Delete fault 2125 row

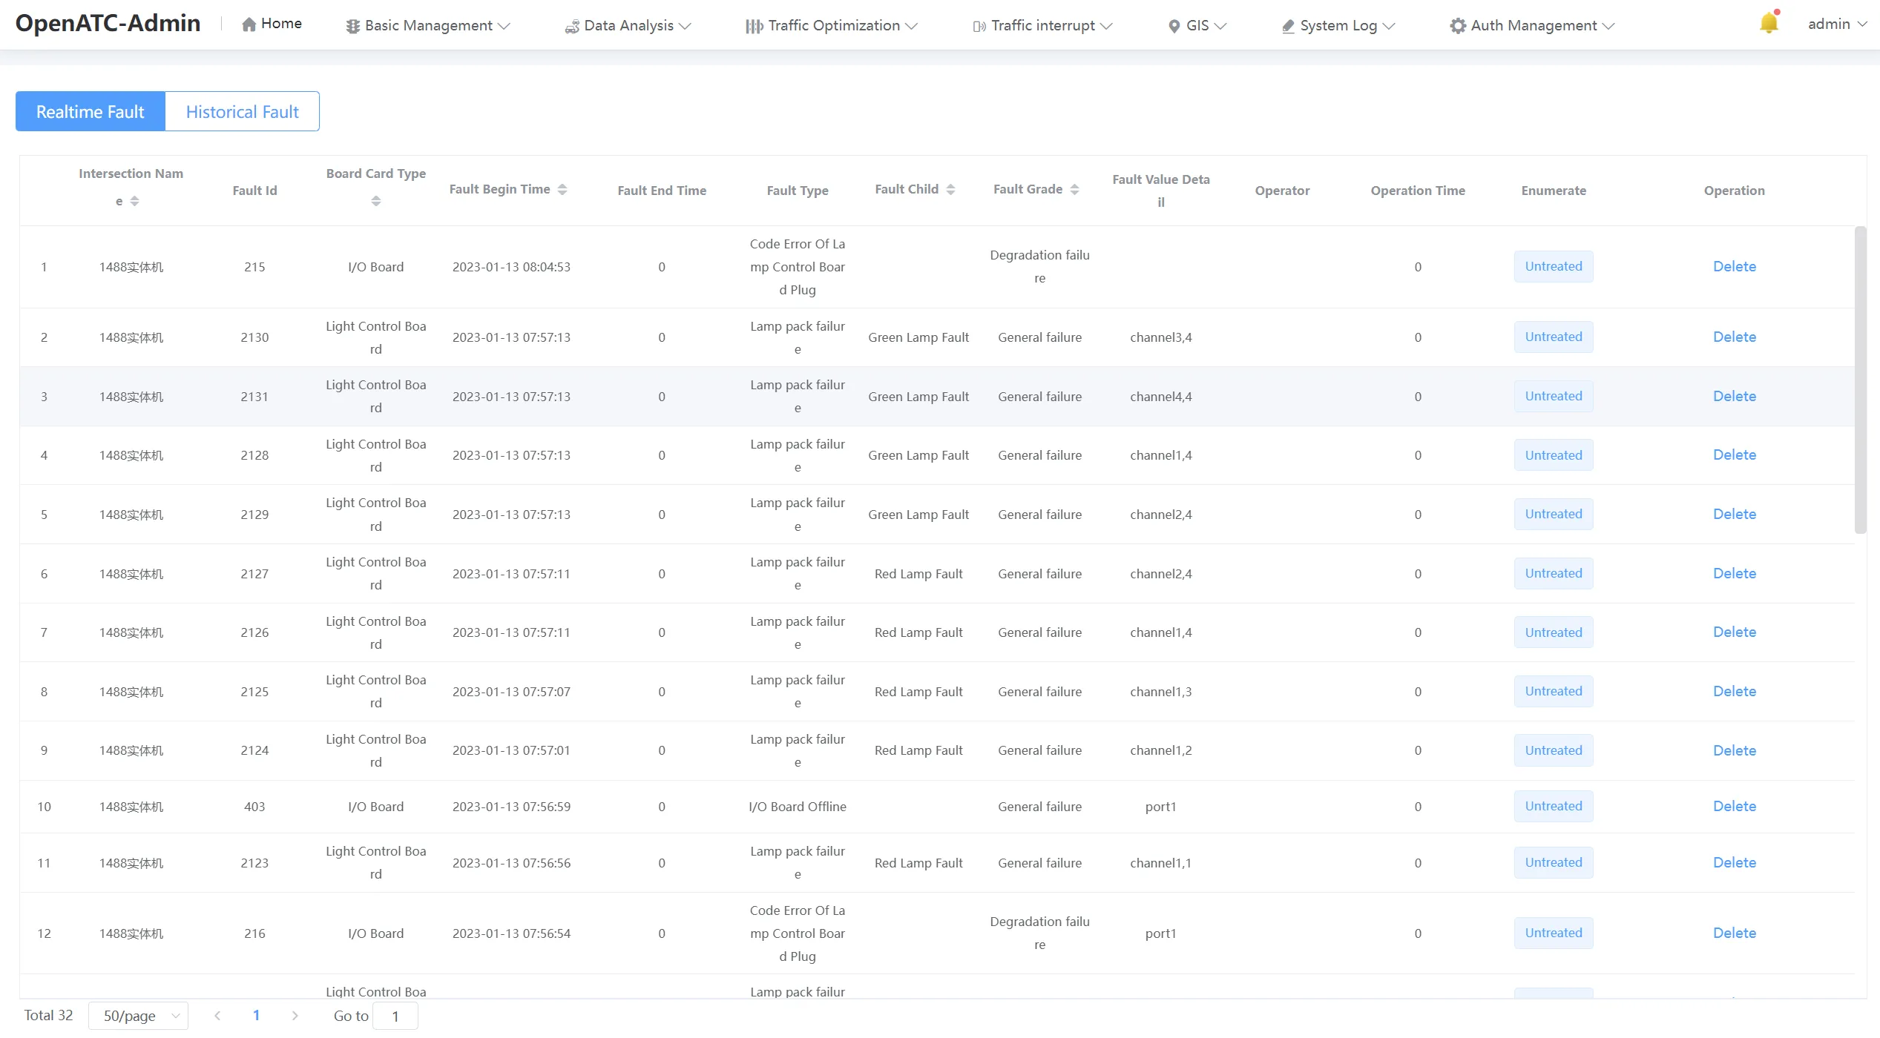point(1734,691)
